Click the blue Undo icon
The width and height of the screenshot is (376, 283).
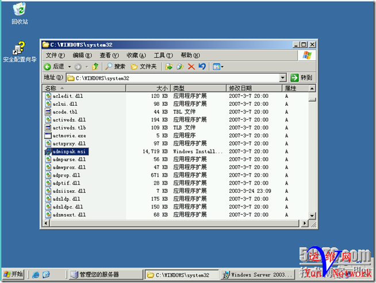click(202, 66)
